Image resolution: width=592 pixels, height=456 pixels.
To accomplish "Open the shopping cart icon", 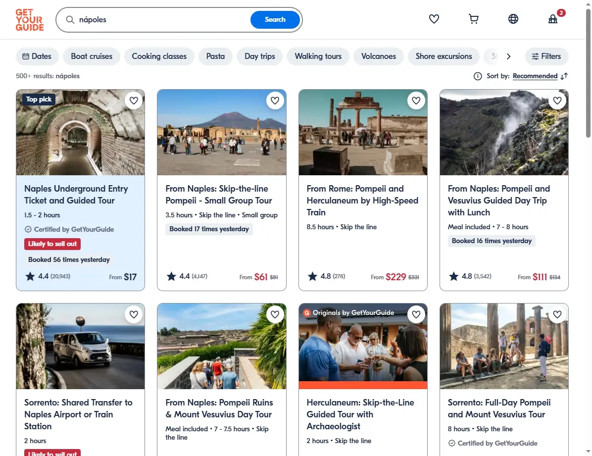I will click(473, 19).
